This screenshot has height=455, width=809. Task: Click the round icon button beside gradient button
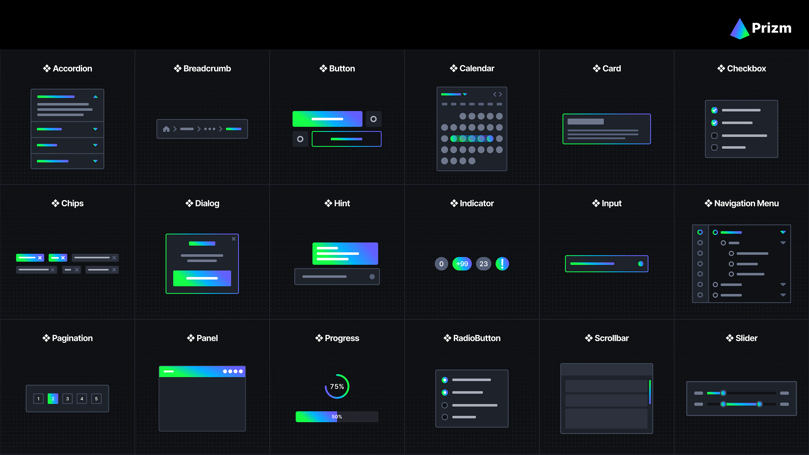point(373,119)
